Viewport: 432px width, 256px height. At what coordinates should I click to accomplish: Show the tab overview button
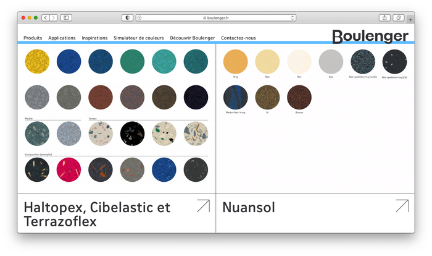click(x=399, y=18)
